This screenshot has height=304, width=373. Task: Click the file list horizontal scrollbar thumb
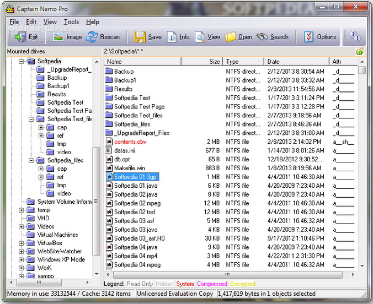click(228, 275)
